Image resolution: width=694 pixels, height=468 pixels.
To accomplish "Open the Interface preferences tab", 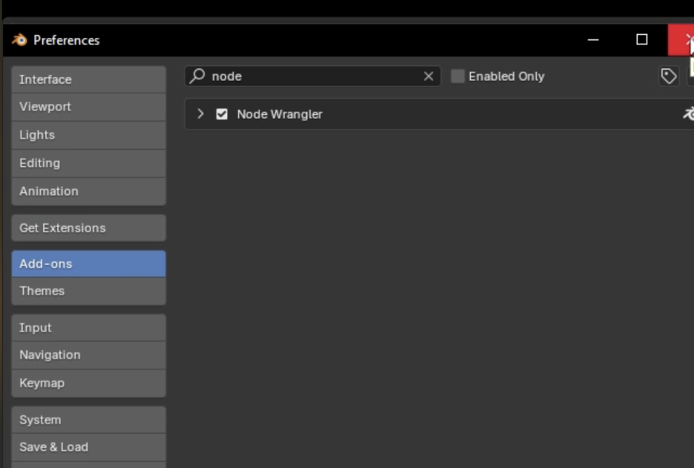I will click(88, 79).
